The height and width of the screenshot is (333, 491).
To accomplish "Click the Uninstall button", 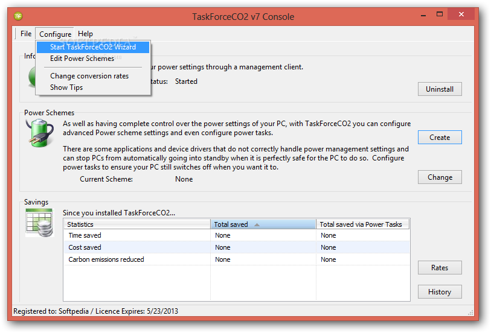I will [x=440, y=89].
